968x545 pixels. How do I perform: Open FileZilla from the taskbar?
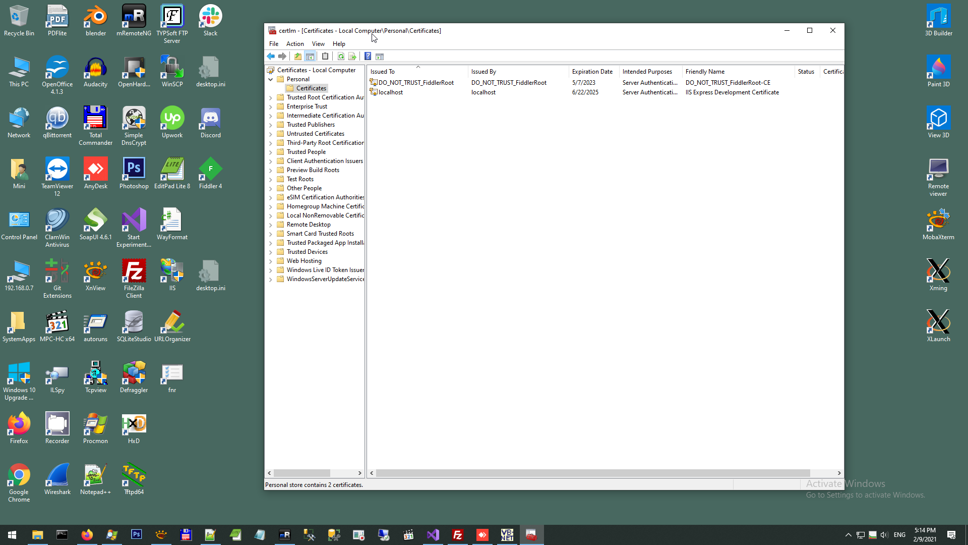coord(458,535)
